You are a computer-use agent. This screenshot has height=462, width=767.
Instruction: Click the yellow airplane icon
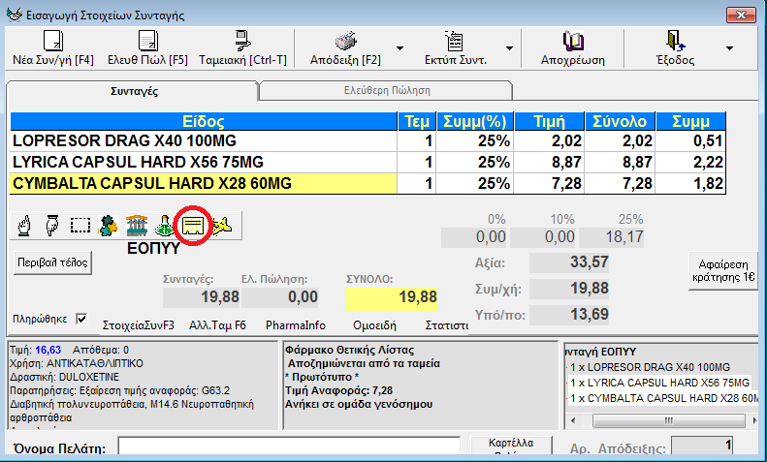221,226
